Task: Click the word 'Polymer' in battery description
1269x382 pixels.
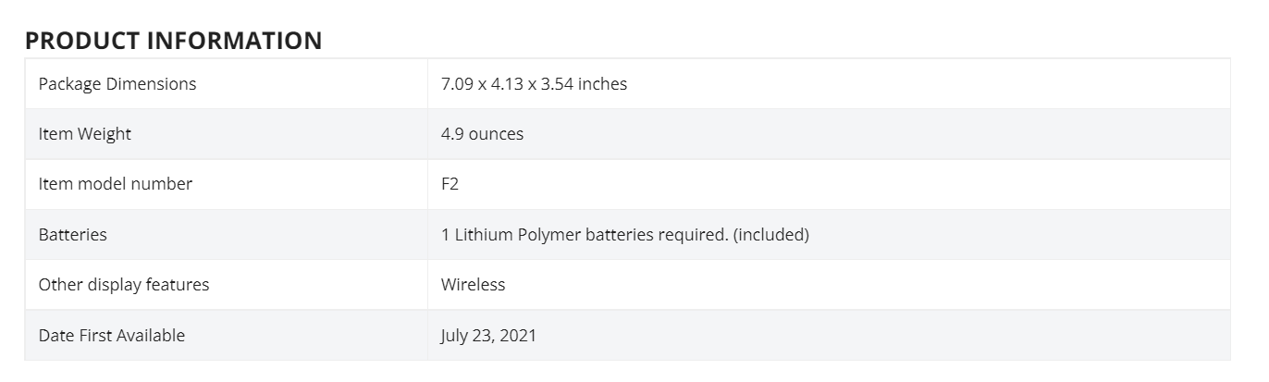Action: coord(549,235)
